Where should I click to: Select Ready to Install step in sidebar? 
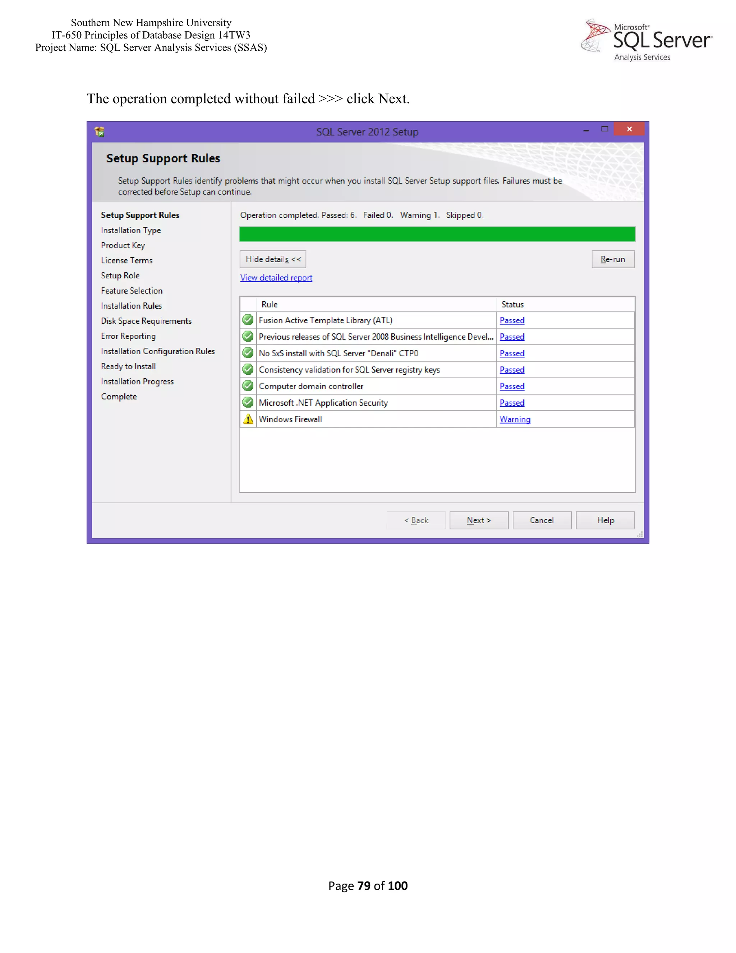(x=128, y=366)
